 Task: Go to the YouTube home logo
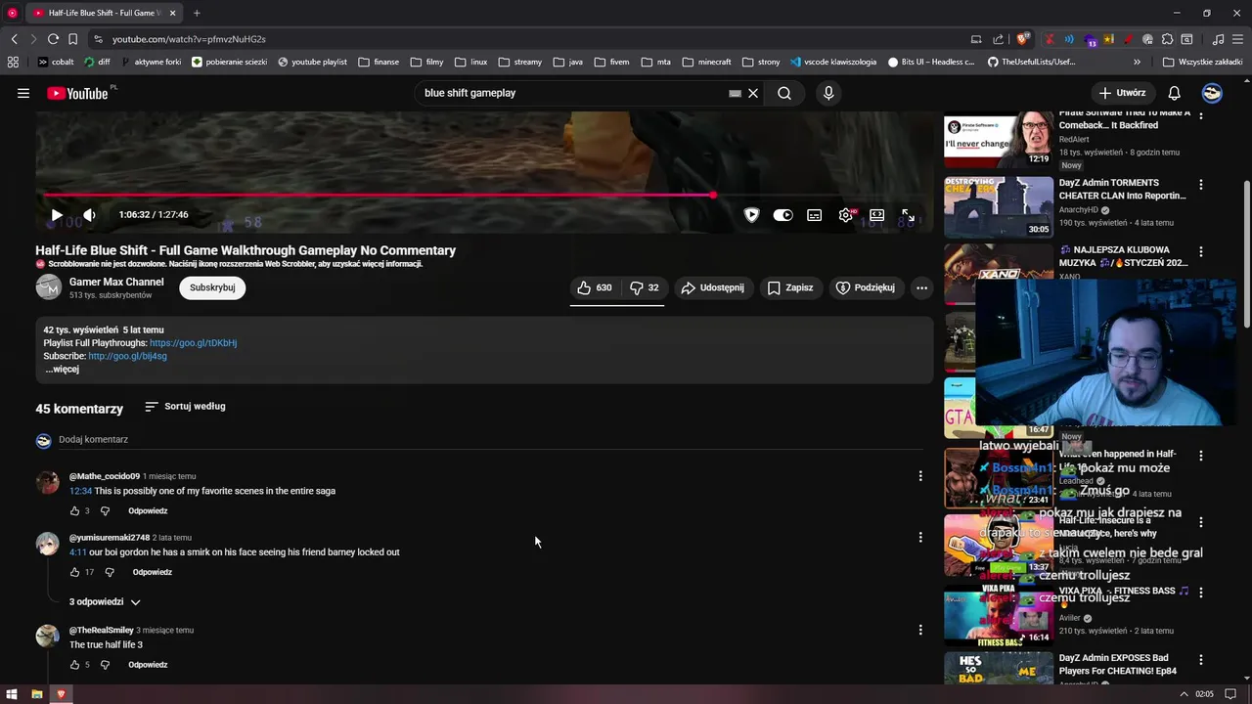(77, 93)
